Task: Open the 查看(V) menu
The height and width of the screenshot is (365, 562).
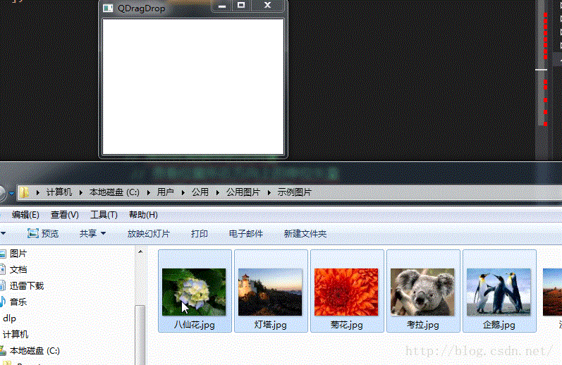Action: click(x=64, y=214)
